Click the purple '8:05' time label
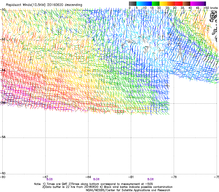Image resolution: width=219 pixels, height=192 pixels. click(x=50, y=179)
